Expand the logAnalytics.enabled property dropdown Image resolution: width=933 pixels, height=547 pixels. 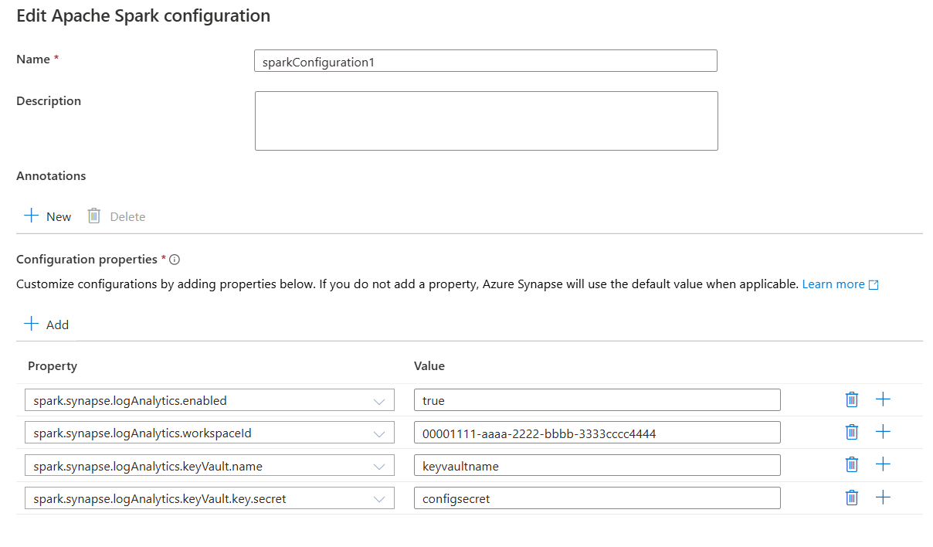pyautogui.click(x=379, y=401)
